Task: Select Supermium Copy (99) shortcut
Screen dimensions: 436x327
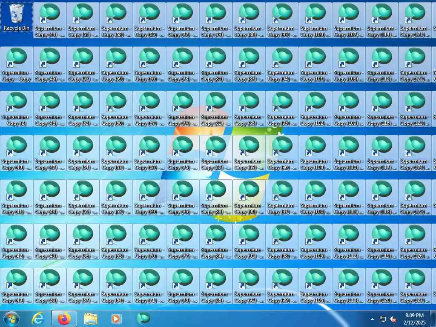Action: (x=282, y=286)
